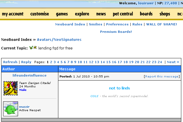Open the wuzzir pet name link
Screen dimensions: 183x122
point(24,107)
